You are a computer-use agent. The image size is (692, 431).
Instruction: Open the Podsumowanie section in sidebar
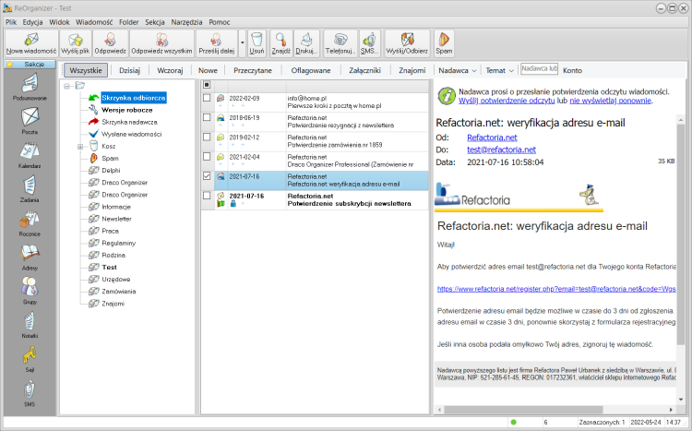(x=30, y=87)
